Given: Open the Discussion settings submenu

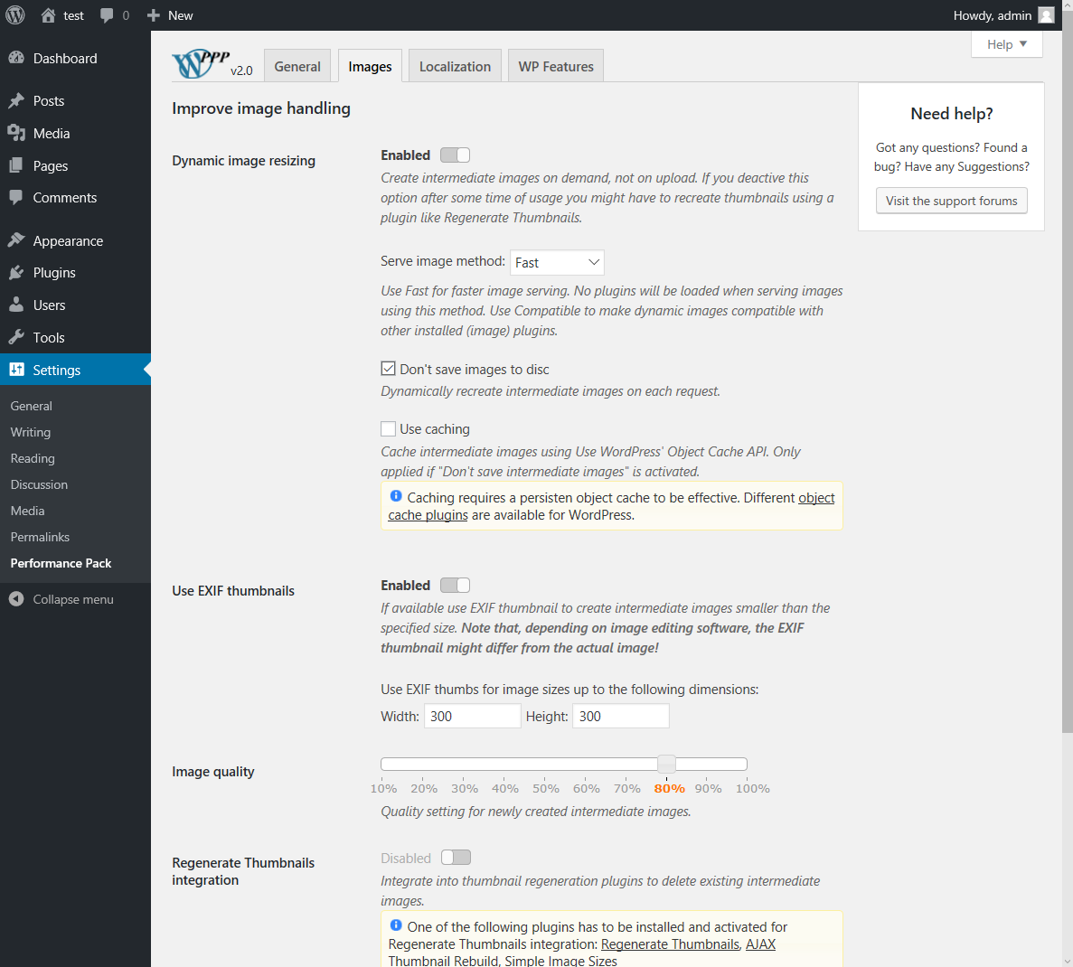Looking at the screenshot, I should [39, 484].
